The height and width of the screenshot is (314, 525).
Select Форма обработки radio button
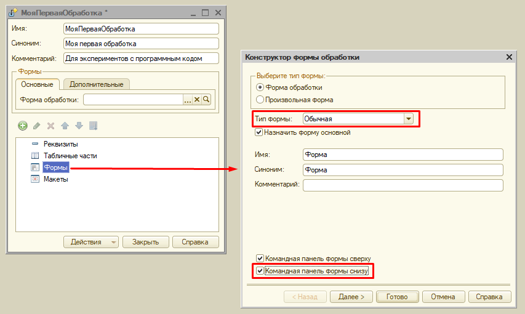click(x=260, y=87)
